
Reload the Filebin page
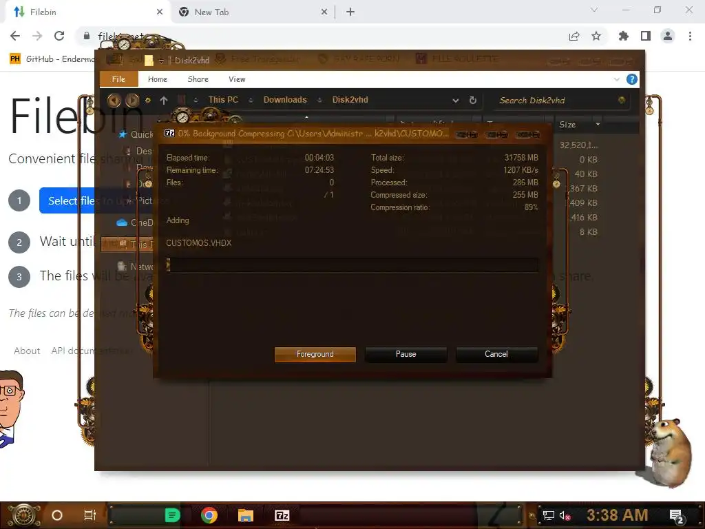click(59, 36)
